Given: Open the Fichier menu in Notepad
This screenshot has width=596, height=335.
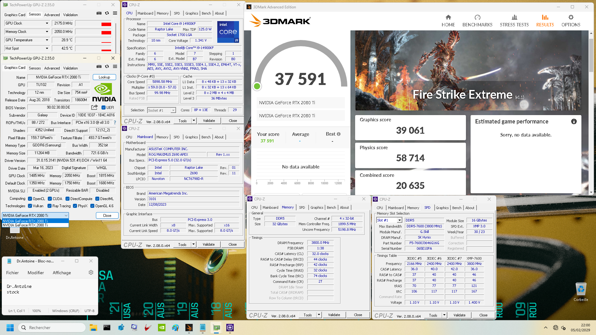Looking at the screenshot, I should [x=12, y=273].
